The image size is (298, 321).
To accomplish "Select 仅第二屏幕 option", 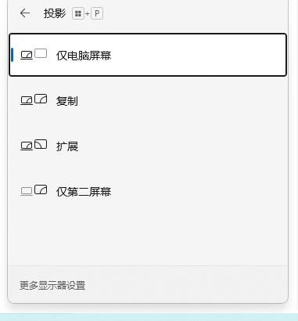I will [x=148, y=191].
